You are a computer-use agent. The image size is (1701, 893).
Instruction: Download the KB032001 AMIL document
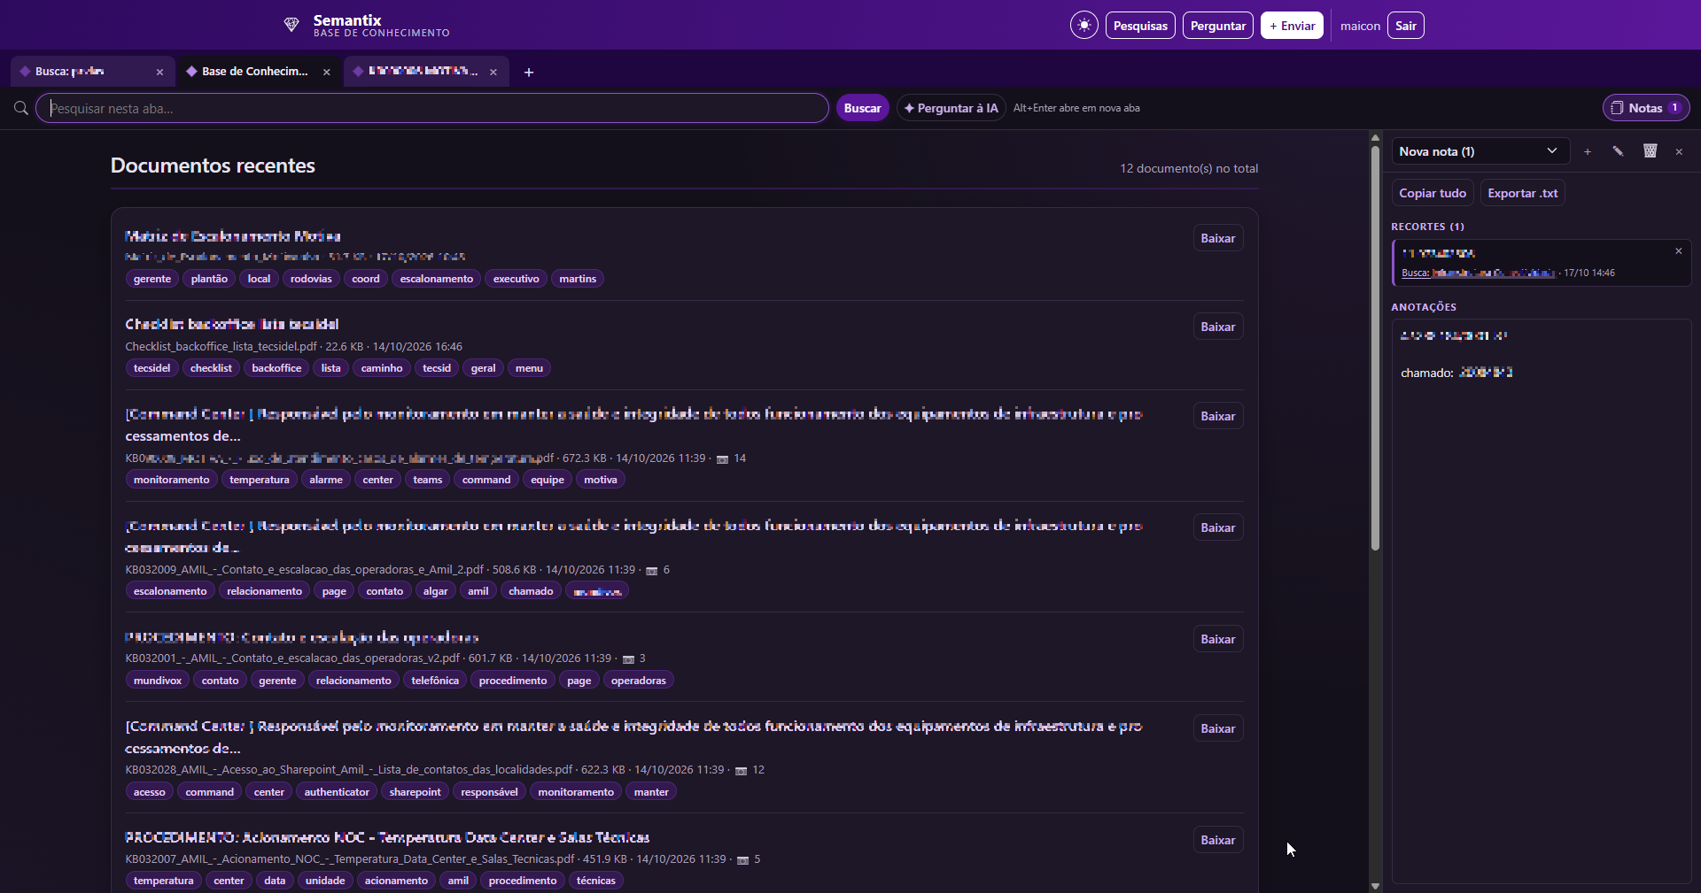[1217, 639]
